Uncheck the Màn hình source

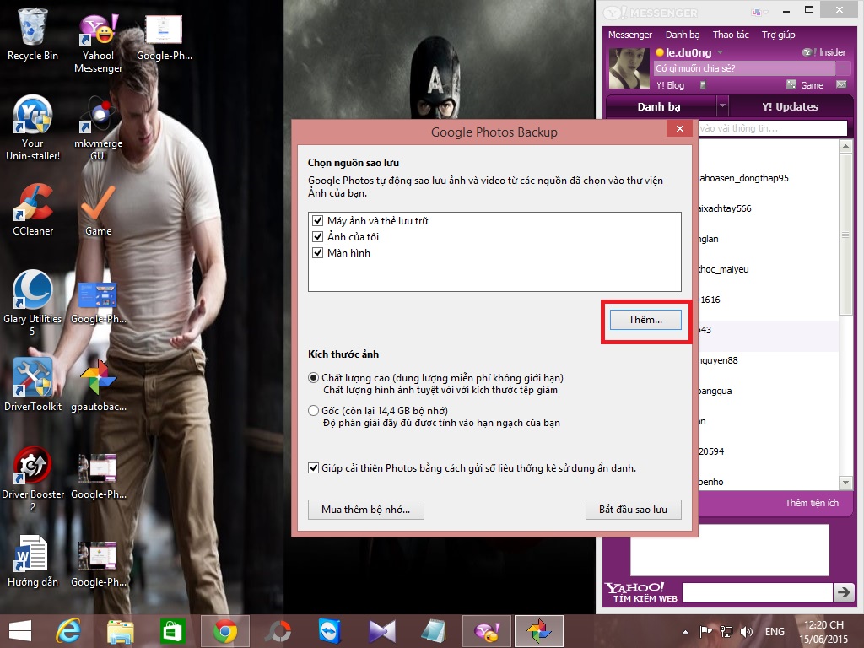point(317,252)
